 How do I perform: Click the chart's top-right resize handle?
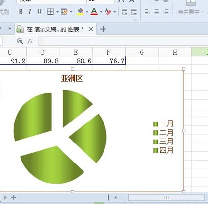click(184, 69)
